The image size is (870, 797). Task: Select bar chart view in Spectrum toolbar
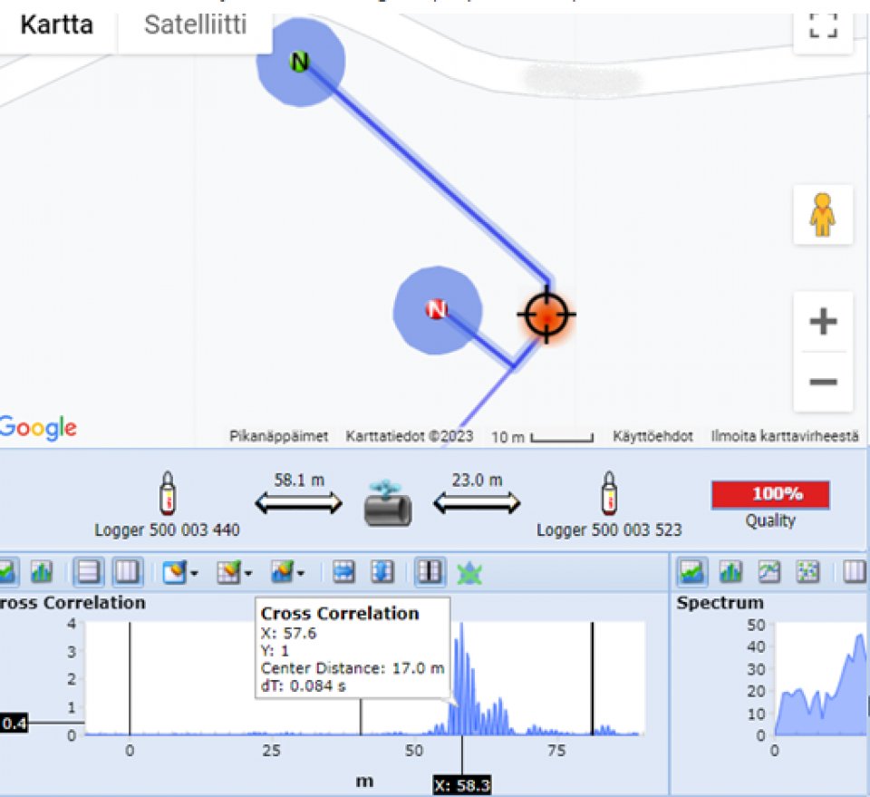(730, 571)
